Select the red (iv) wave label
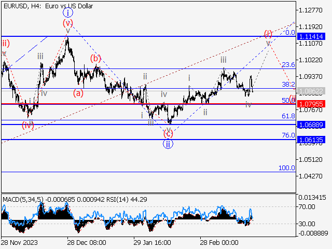The image size is (332, 249). 28,126
